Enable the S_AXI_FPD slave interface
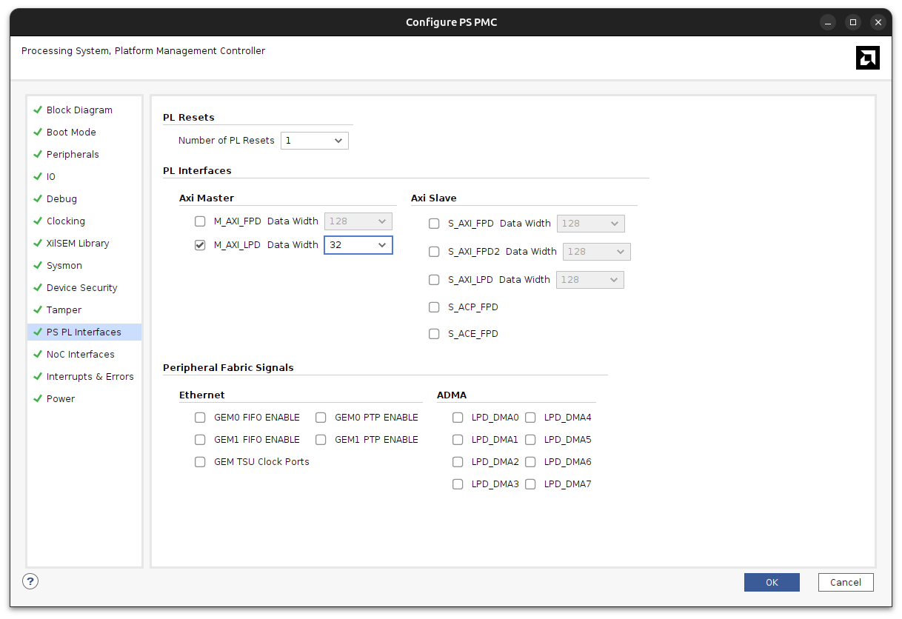The width and height of the screenshot is (902, 619). 434,223
